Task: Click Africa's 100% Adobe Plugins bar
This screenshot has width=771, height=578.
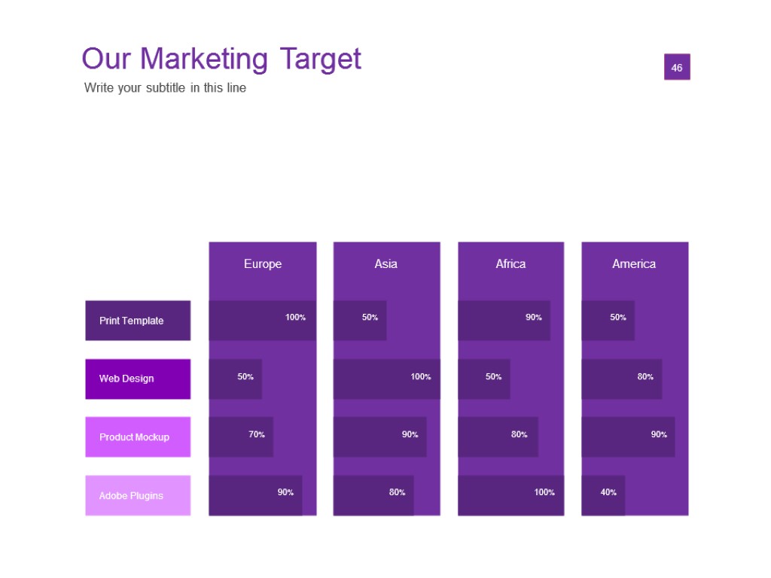Action: 510,495
